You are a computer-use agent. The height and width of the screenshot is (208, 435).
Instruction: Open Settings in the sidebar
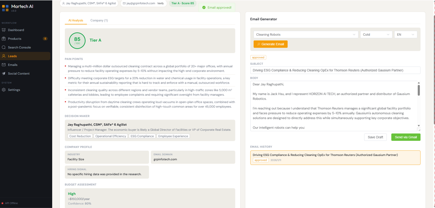tap(25, 90)
